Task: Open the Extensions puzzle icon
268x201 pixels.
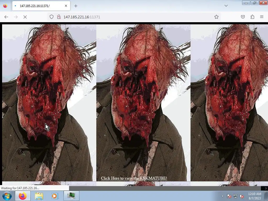Action: (253, 17)
